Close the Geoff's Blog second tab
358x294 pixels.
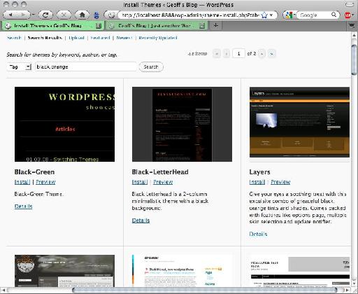(x=202, y=26)
